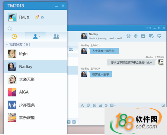Viewport: 167px width, 135px height.
Task: Open the mail envelope icon beside TM. X
Action: pos(42,17)
